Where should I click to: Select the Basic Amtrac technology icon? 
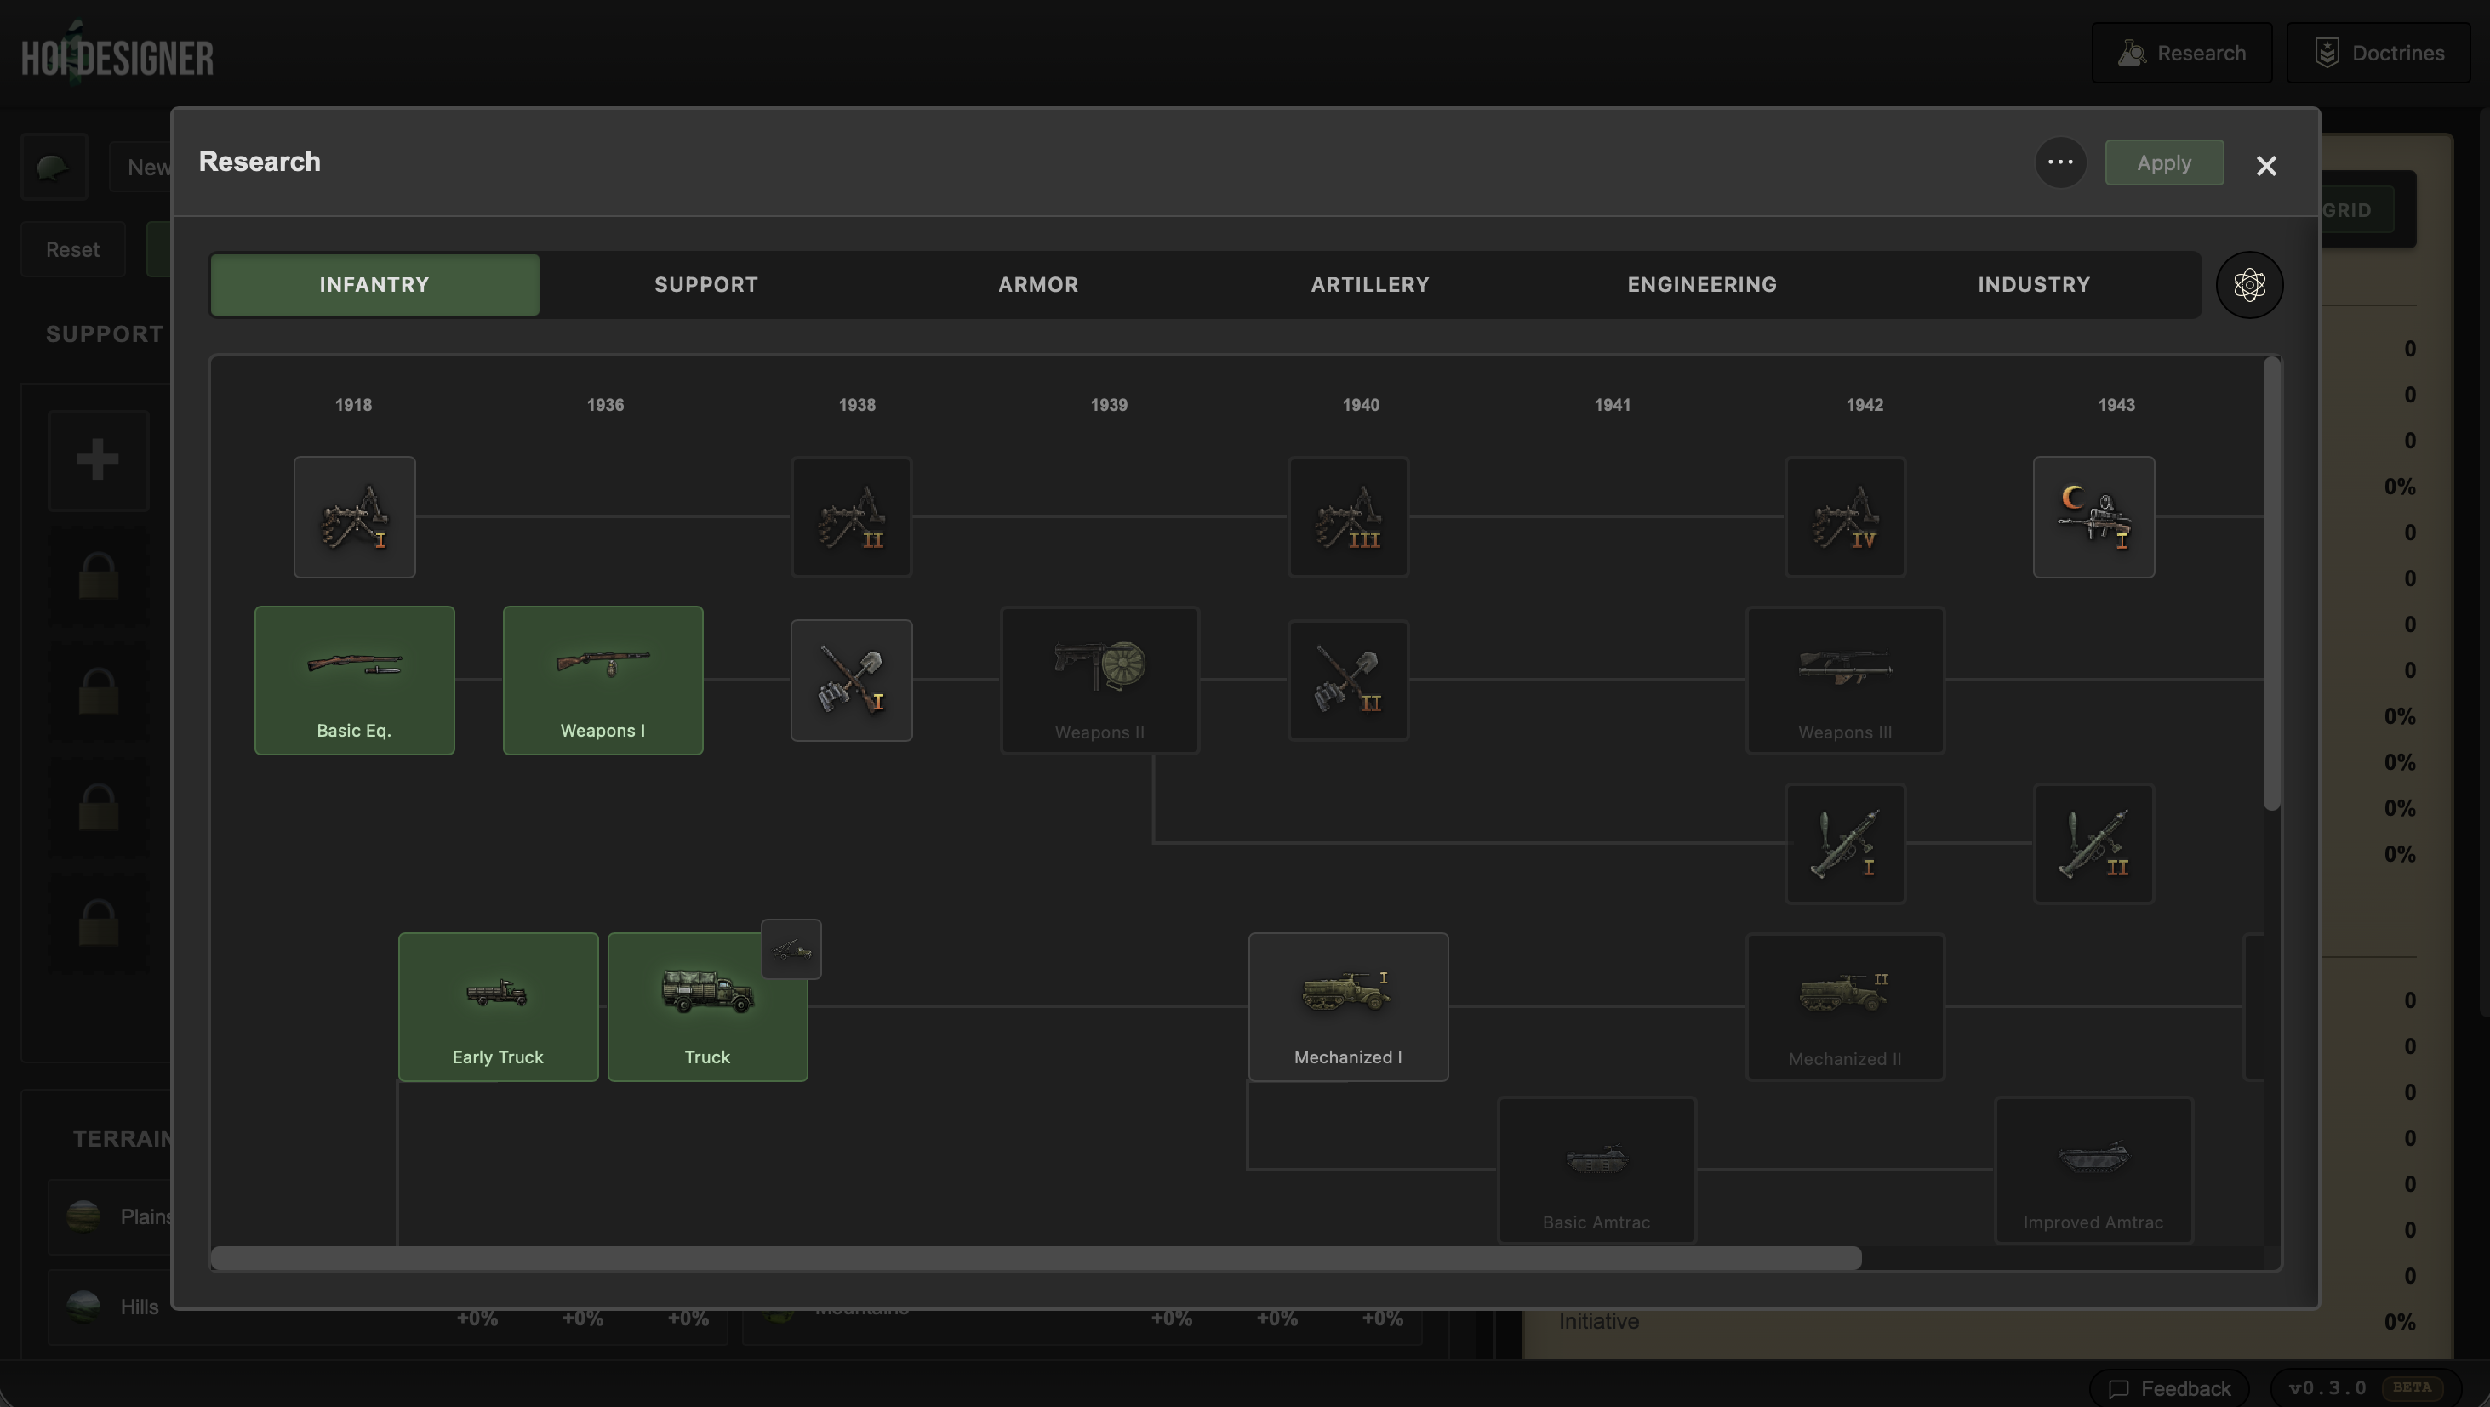coord(1596,1170)
